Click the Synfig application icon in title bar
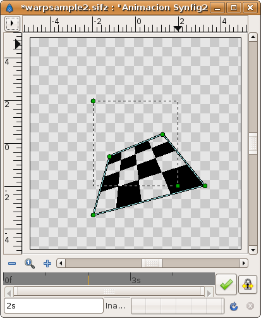The image size is (261, 318). (x=9, y=8)
